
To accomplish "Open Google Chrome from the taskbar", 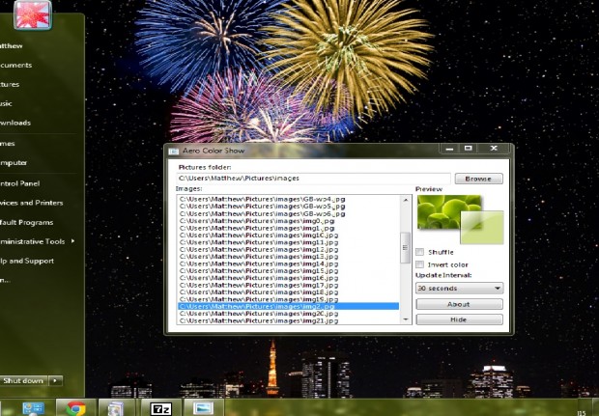I will click(76, 407).
